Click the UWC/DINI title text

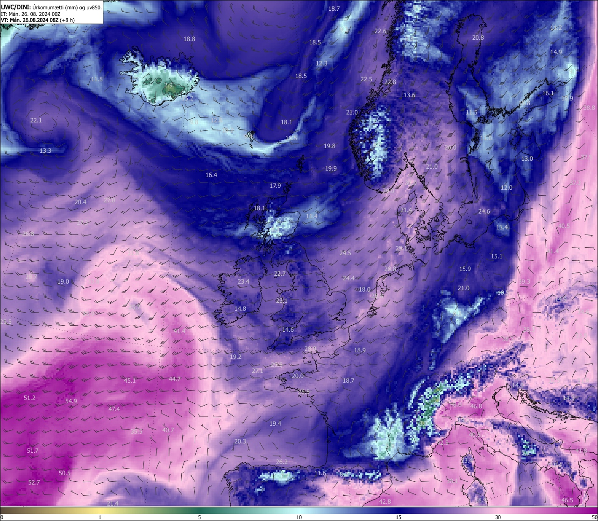[15, 7]
